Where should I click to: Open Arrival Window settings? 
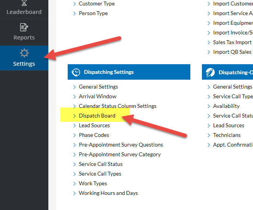click(97, 96)
